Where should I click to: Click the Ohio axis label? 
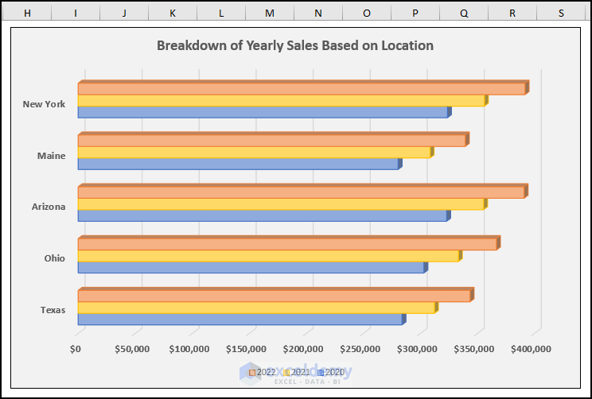tap(54, 258)
